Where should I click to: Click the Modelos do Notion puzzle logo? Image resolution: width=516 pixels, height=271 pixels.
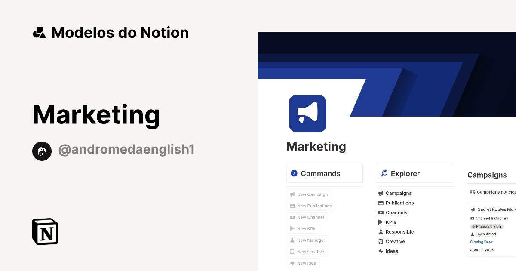point(39,32)
